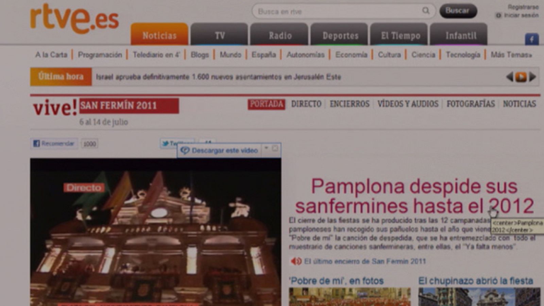Screen dimensions: 544x306
Task: Play the Última hora news ticker
Action: (522, 77)
